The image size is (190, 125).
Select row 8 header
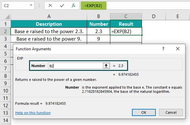pyautogui.click(x=5, y=76)
